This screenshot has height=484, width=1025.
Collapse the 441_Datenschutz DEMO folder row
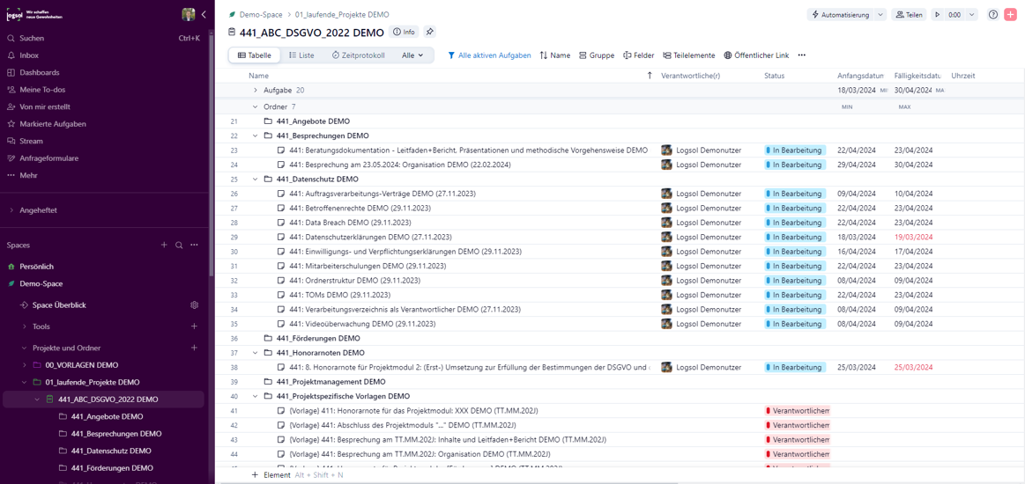pos(256,180)
